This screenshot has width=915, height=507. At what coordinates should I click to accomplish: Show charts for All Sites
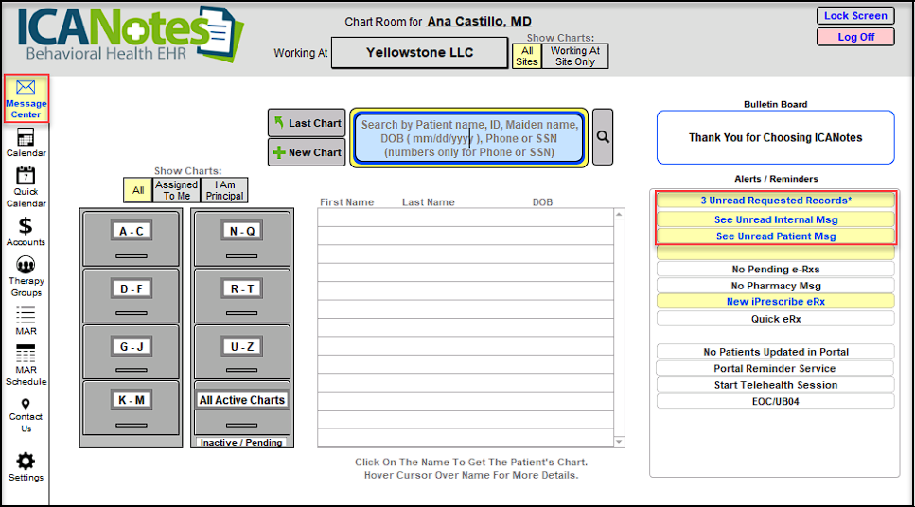click(x=526, y=56)
